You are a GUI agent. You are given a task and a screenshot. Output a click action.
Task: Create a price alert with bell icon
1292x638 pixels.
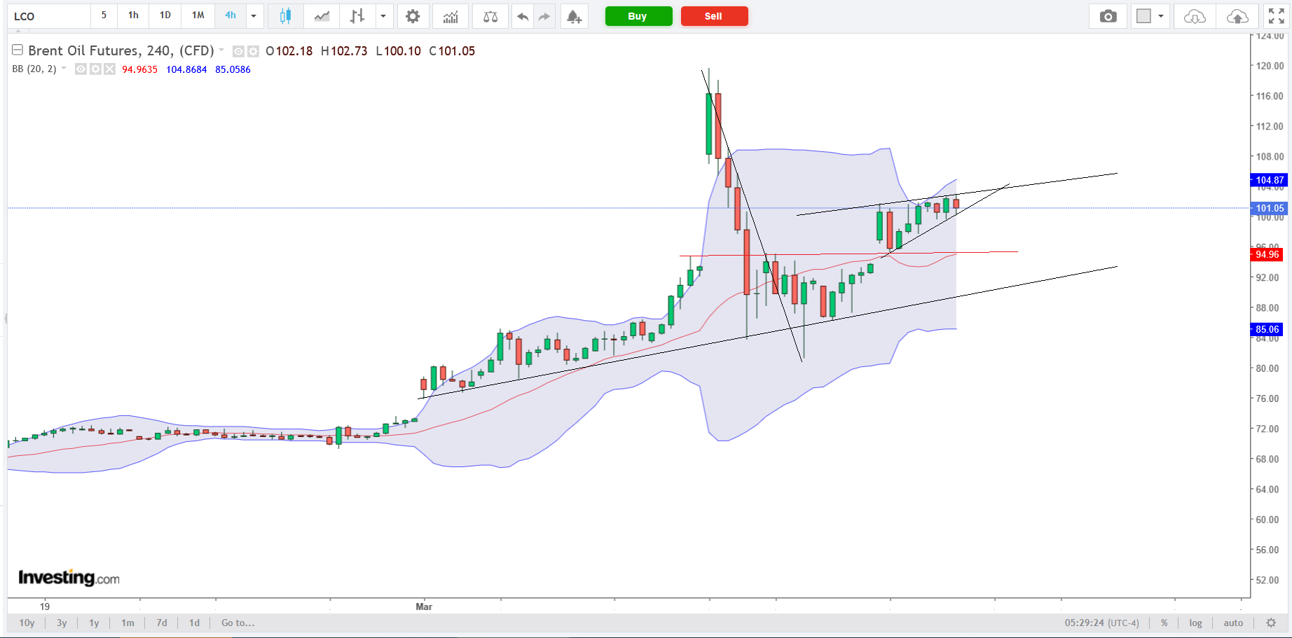pyautogui.click(x=574, y=16)
